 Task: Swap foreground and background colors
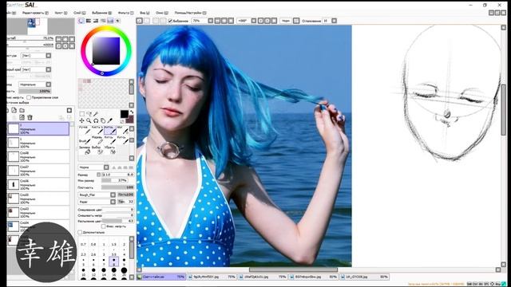[132, 112]
